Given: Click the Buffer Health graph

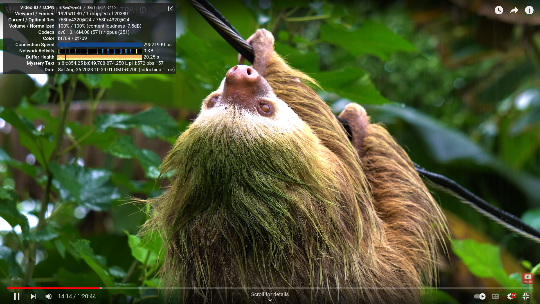Looking at the screenshot, I should point(100,57).
